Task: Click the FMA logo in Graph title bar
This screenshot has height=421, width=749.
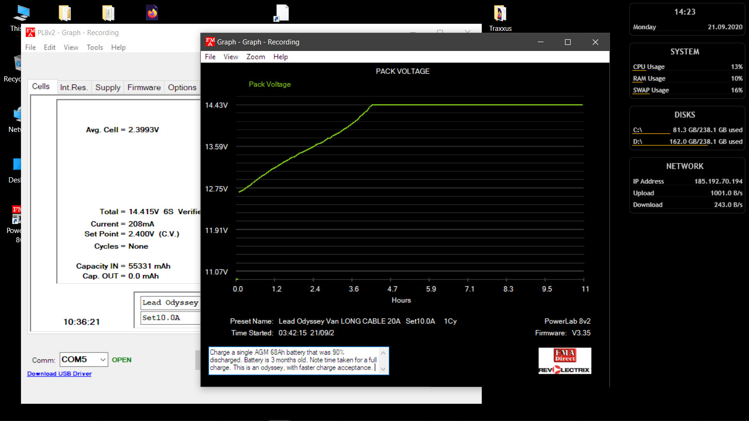Action: click(x=210, y=42)
